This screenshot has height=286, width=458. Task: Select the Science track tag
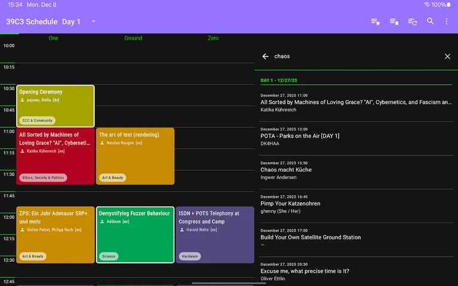[x=109, y=256]
